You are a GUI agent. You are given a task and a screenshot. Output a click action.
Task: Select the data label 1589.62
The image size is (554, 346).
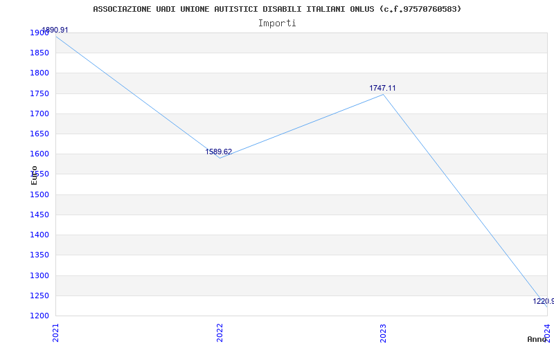[x=219, y=152]
